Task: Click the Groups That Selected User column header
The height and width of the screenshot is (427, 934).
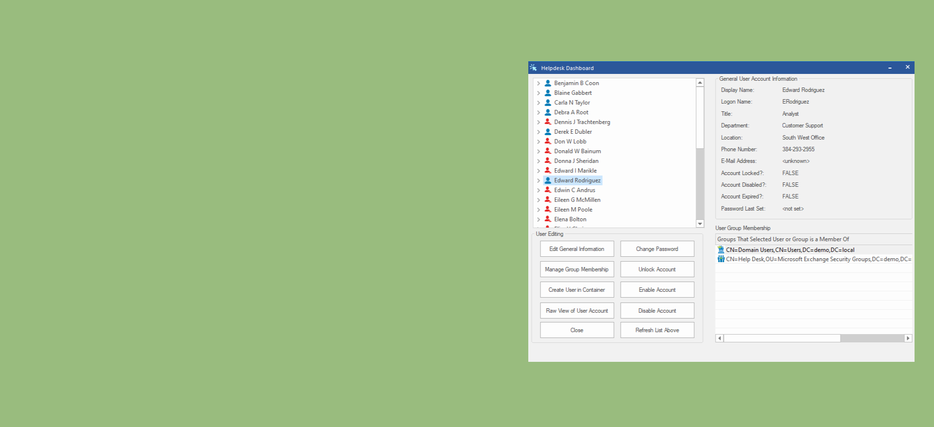Action: pyautogui.click(x=783, y=239)
